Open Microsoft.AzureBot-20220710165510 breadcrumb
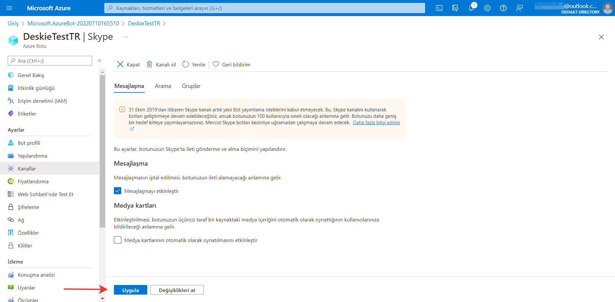Image resolution: width=615 pixels, height=302 pixels. click(x=73, y=23)
